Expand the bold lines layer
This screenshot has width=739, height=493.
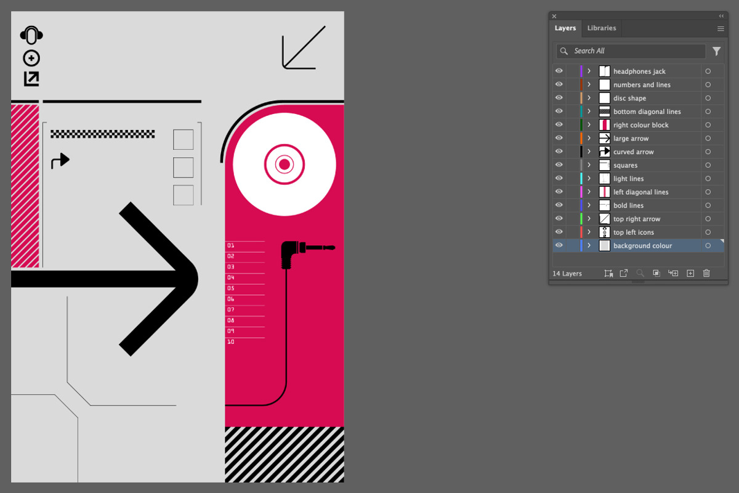[589, 205]
